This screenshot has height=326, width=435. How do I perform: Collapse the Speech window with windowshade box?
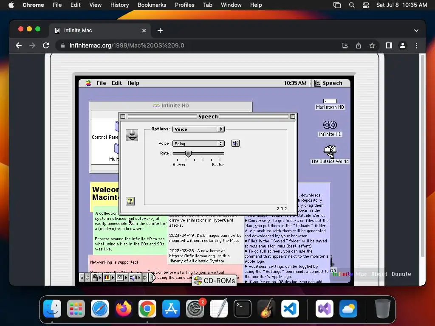[x=293, y=116]
